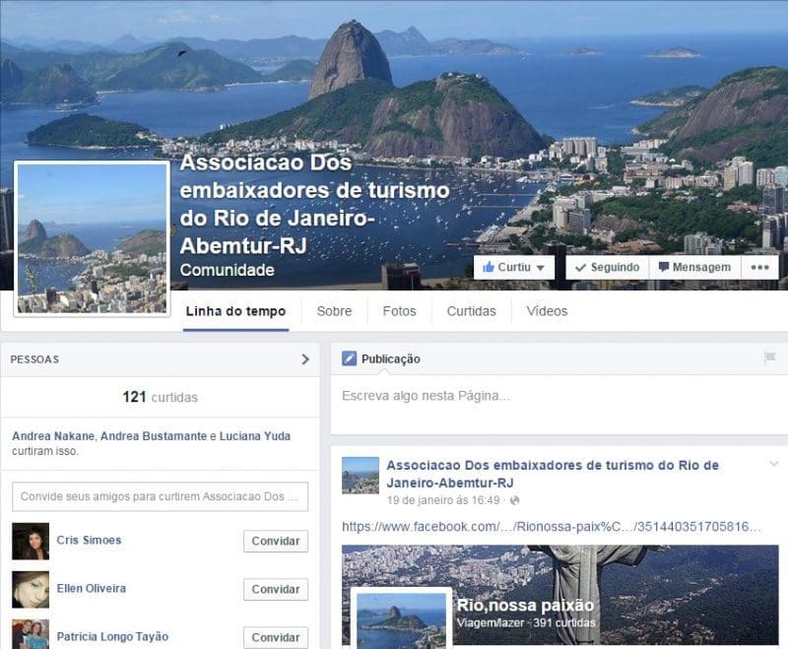Toggle the Seguindo following button

pyautogui.click(x=608, y=267)
